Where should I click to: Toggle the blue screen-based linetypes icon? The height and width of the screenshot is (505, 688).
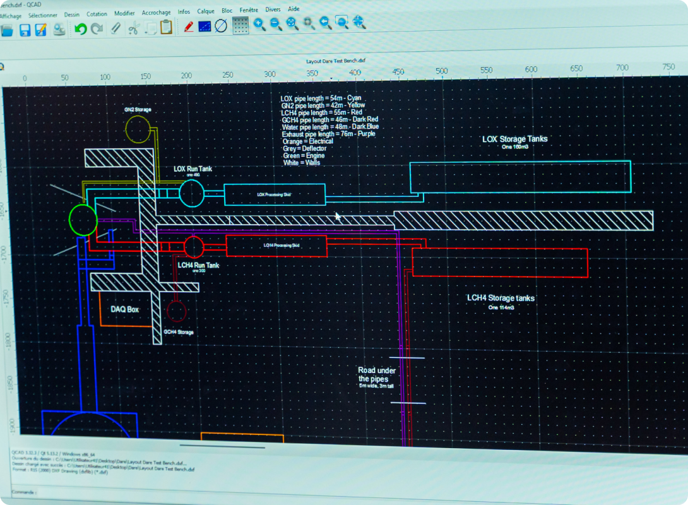[x=205, y=26]
